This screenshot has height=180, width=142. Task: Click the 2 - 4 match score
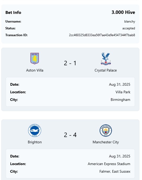[70, 135]
